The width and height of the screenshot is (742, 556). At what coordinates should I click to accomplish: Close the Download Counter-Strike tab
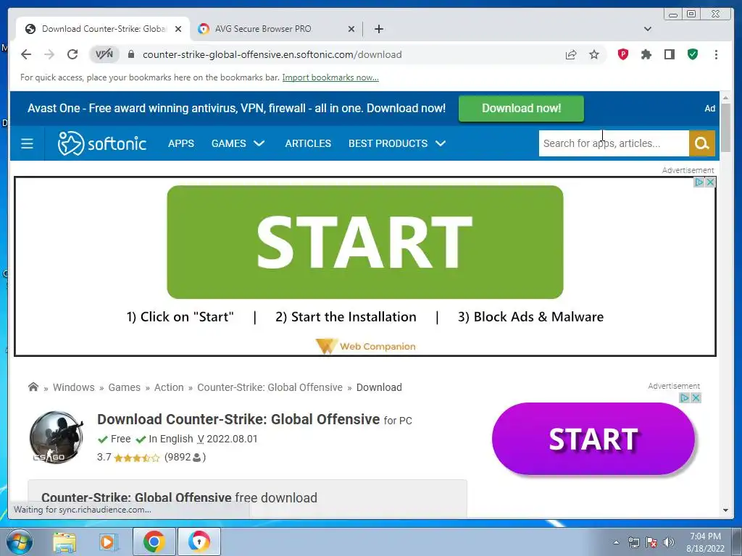178,29
